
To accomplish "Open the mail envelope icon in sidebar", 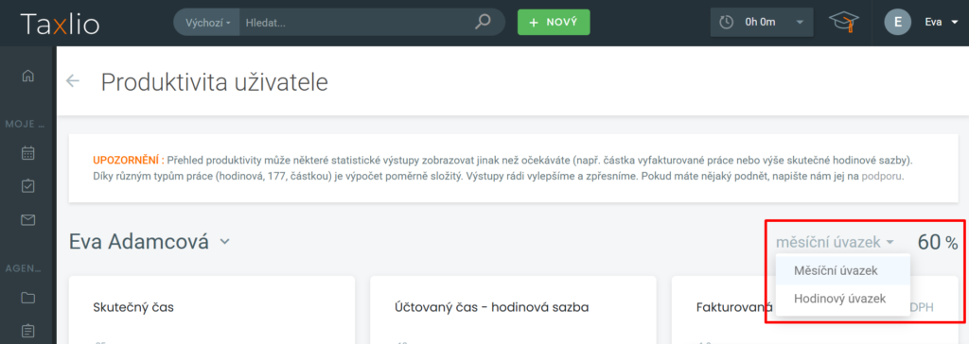I will pyautogui.click(x=27, y=219).
